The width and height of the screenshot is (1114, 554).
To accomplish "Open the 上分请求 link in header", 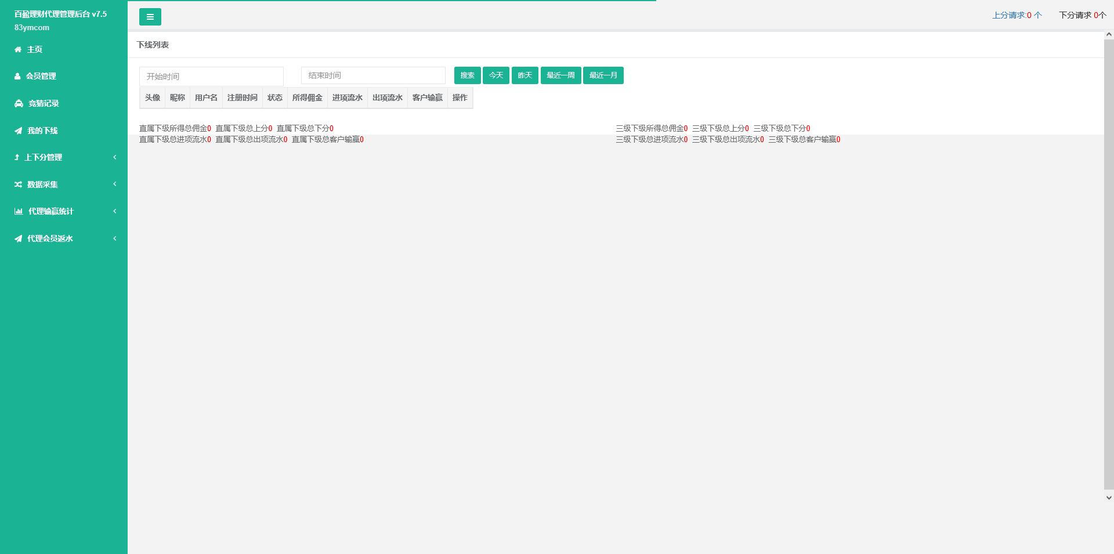I will click(1017, 15).
